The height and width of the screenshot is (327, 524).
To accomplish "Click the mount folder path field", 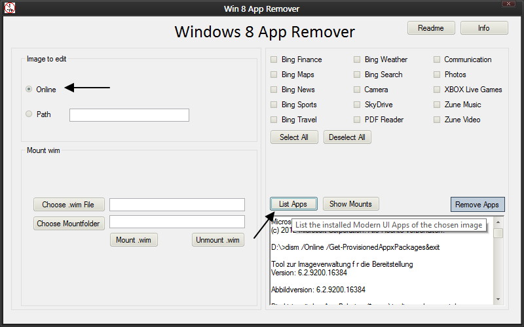I will click(x=177, y=222).
